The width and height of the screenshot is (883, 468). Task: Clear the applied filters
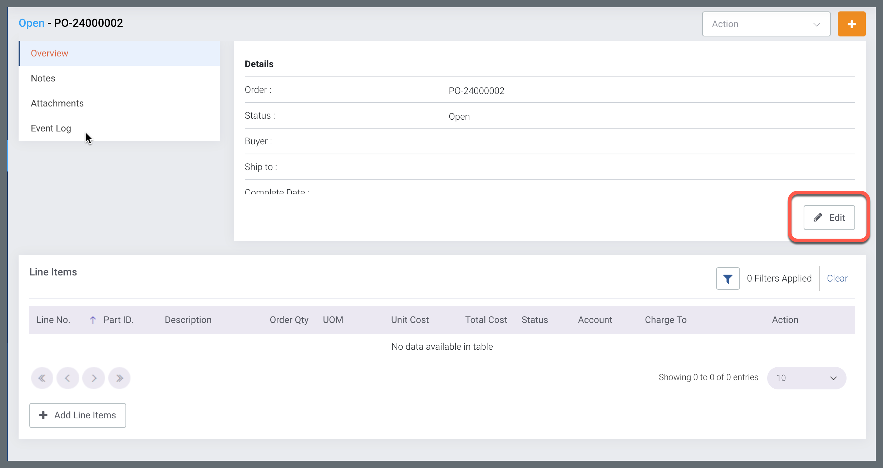tap(837, 278)
